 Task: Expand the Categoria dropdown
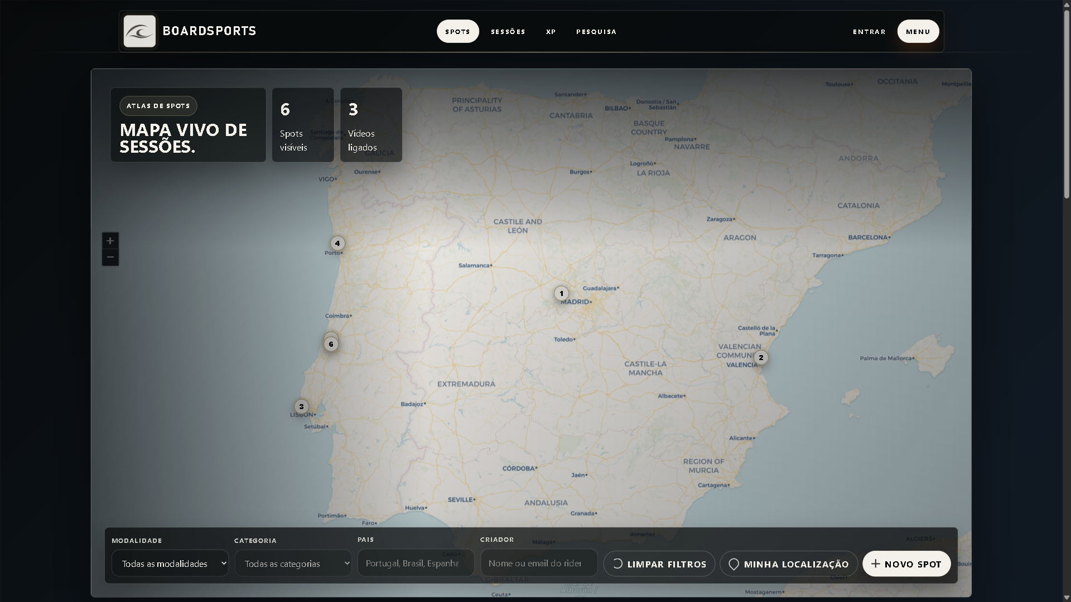coord(293,564)
